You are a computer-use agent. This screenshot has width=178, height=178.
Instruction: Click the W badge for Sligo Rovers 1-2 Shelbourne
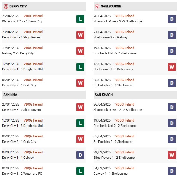click(172, 155)
